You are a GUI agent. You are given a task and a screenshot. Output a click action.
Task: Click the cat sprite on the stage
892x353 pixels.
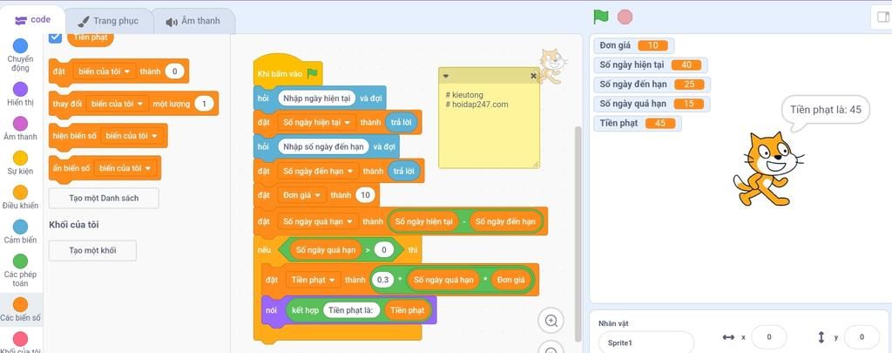(767, 168)
